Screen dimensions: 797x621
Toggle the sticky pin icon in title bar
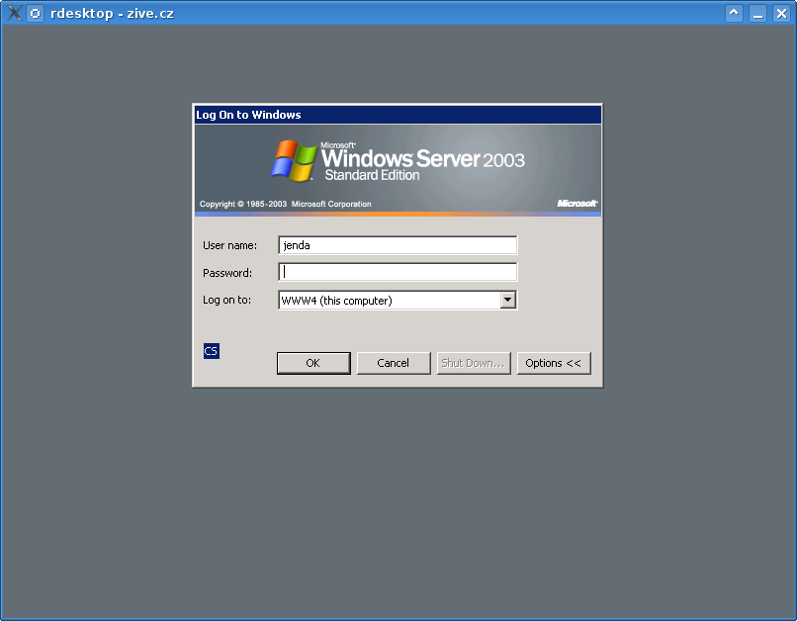click(35, 13)
